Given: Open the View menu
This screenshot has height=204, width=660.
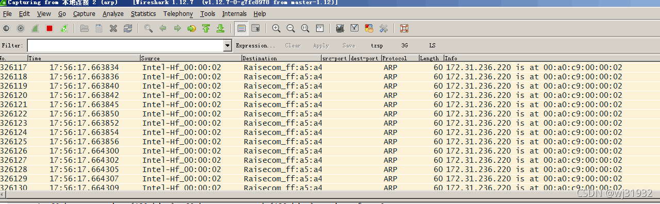Looking at the screenshot, I should (44, 14).
